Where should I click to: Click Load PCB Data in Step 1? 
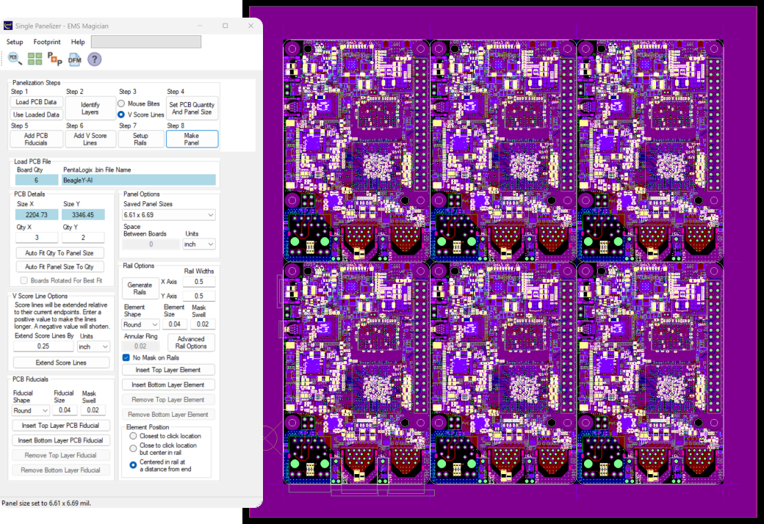[36, 102]
